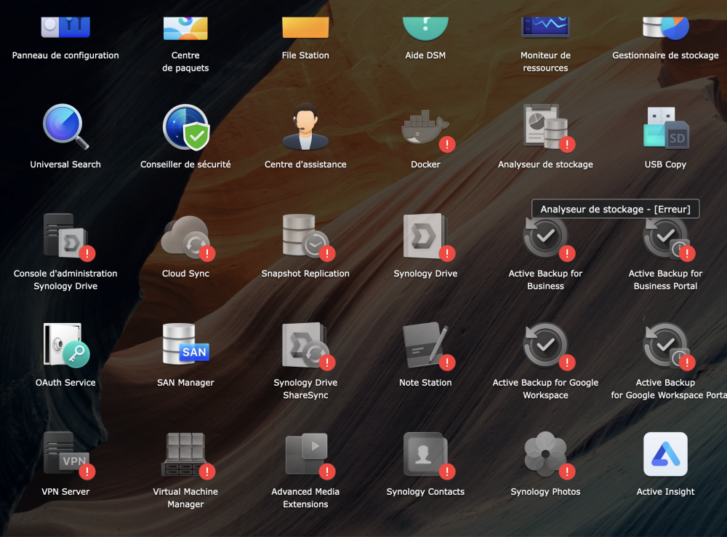This screenshot has width=727, height=537.
Task: Open Virtual Machine Manager
Action: [185, 456]
